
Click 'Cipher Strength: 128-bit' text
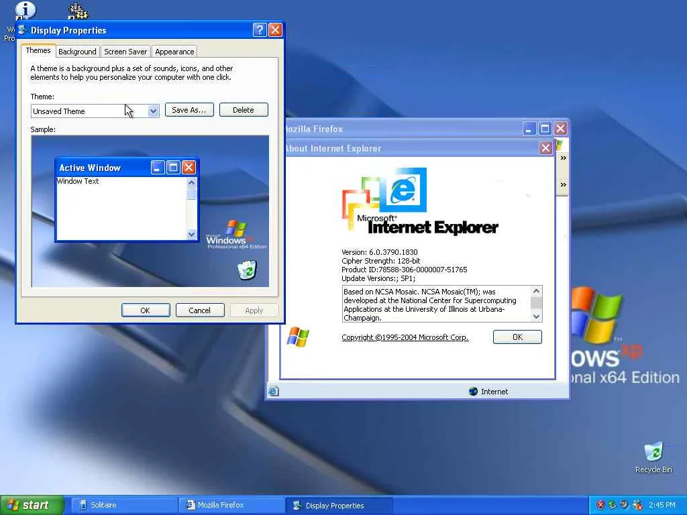coord(381,261)
